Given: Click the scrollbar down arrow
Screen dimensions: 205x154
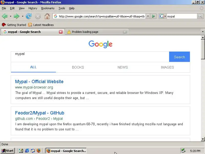Looking at the screenshot, I should click(203, 139).
